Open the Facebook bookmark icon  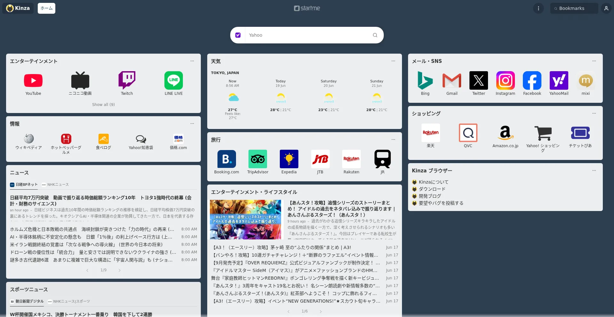click(532, 80)
